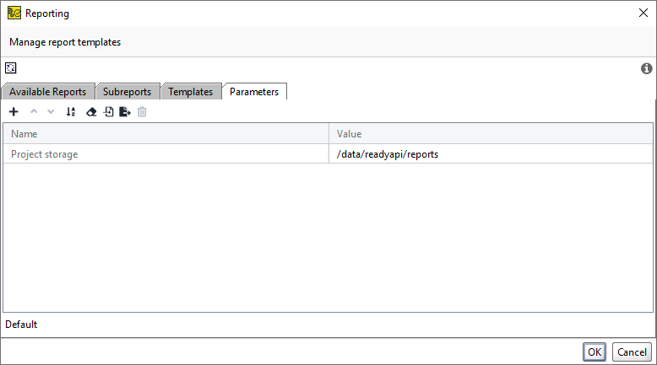Select the Project storage name cell
Image resolution: width=657 pixels, height=365 pixels.
pyautogui.click(x=166, y=154)
